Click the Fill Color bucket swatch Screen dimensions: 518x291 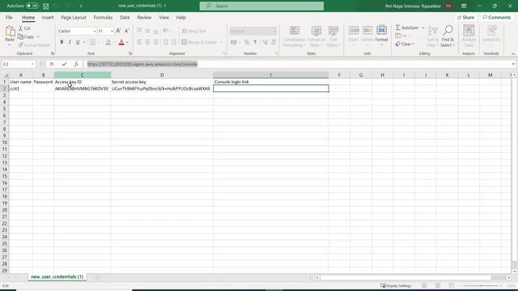(x=108, y=42)
